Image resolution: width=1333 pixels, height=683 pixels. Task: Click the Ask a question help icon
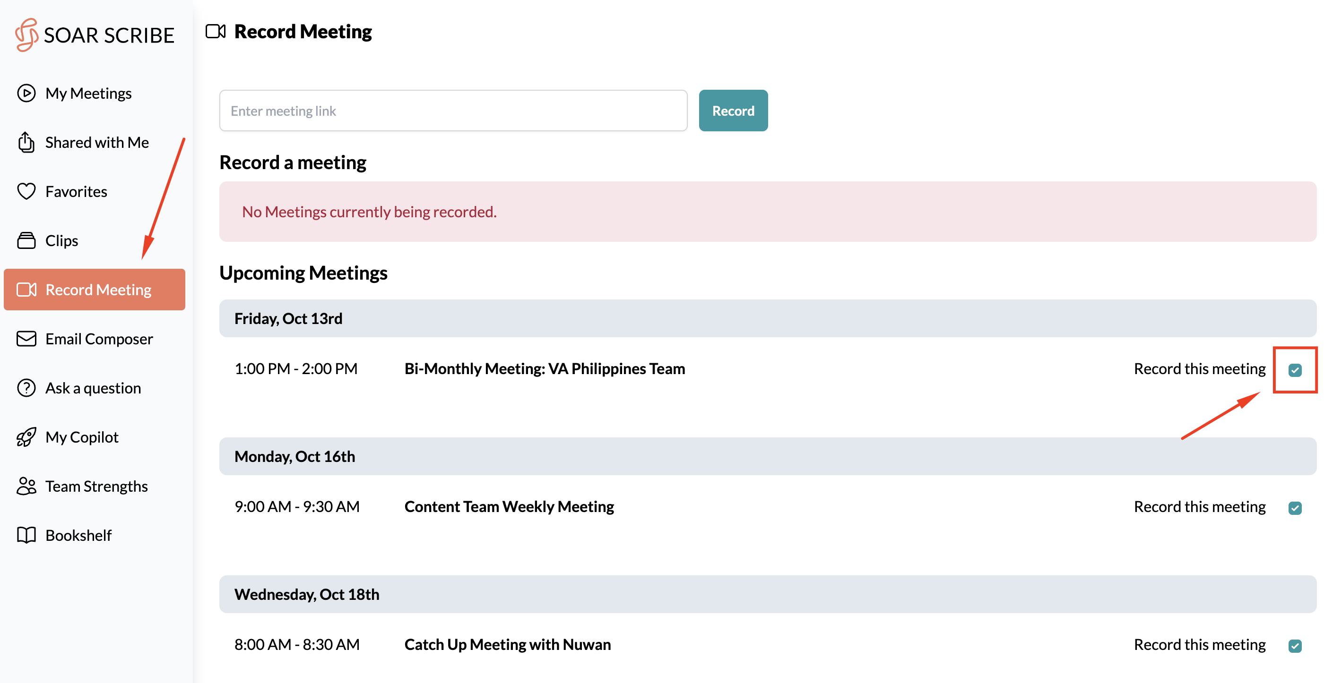[26, 388]
